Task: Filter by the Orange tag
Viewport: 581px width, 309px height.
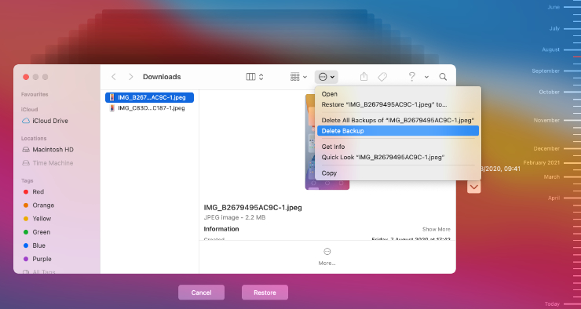Action: [x=38, y=205]
